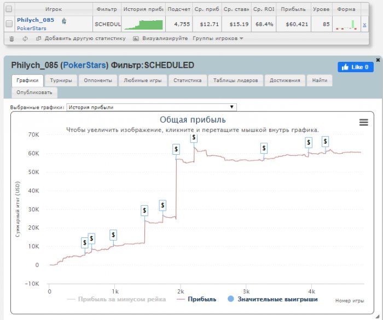Click the image icon before 'Визуализируйте'
Image resolution: width=383 pixels, height=320 pixels.
(136, 39)
